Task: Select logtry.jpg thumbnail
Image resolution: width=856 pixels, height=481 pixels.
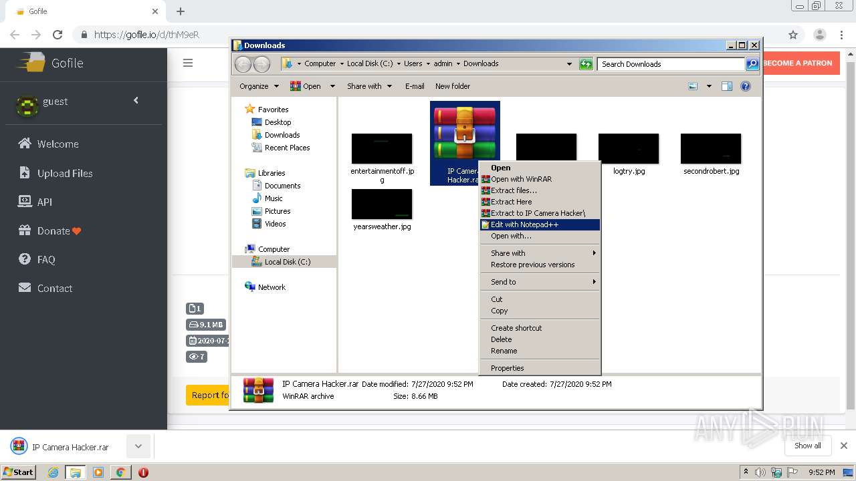Action: (629, 148)
